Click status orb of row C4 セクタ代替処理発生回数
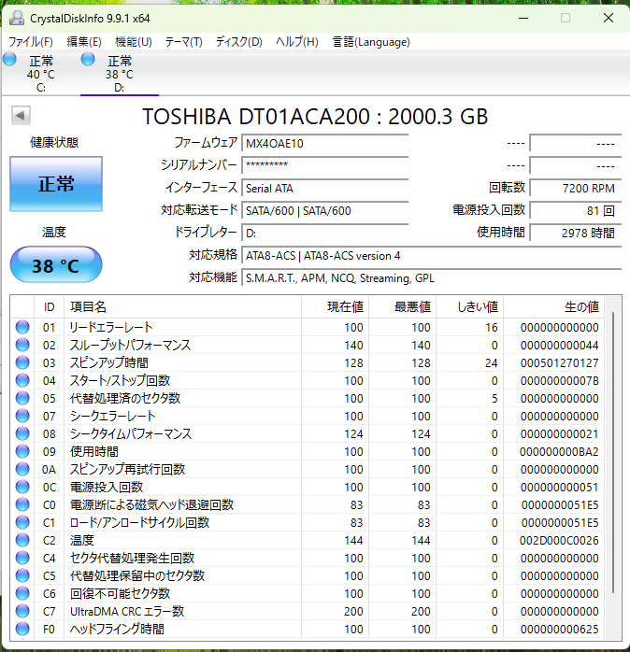The image size is (630, 652). [x=22, y=558]
